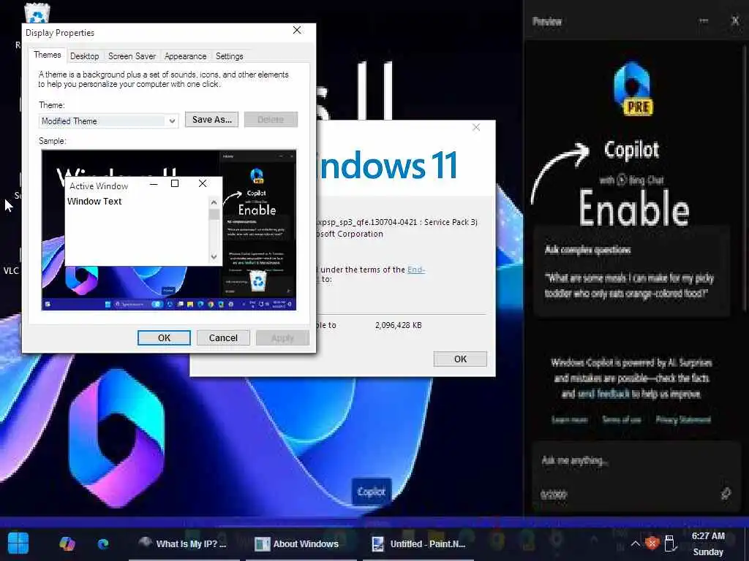Click the USB safely remove tray icon
749x561 pixels.
click(x=670, y=543)
